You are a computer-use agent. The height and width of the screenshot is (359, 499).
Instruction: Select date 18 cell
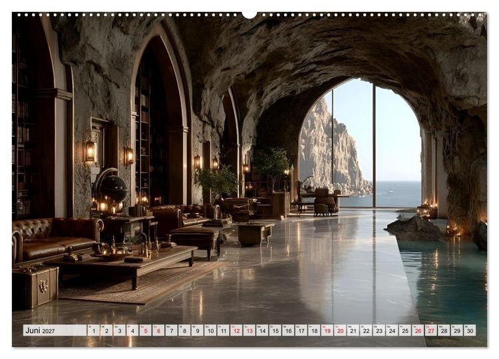point(315,330)
